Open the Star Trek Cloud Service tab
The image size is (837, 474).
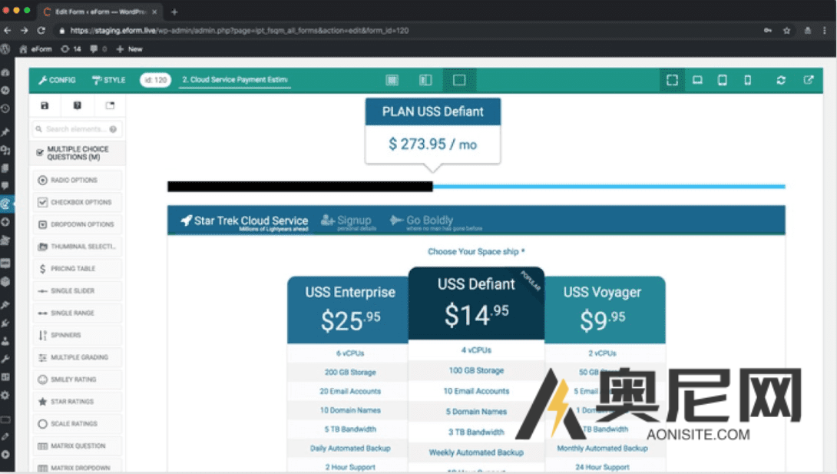pyautogui.click(x=244, y=221)
